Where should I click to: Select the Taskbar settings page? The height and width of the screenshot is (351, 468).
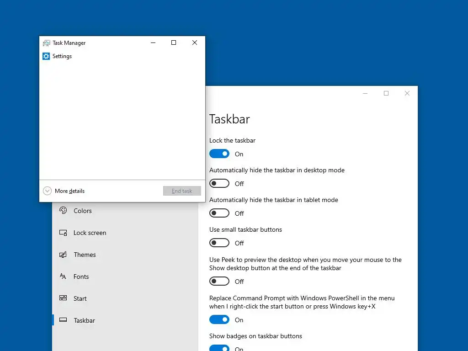click(84, 320)
